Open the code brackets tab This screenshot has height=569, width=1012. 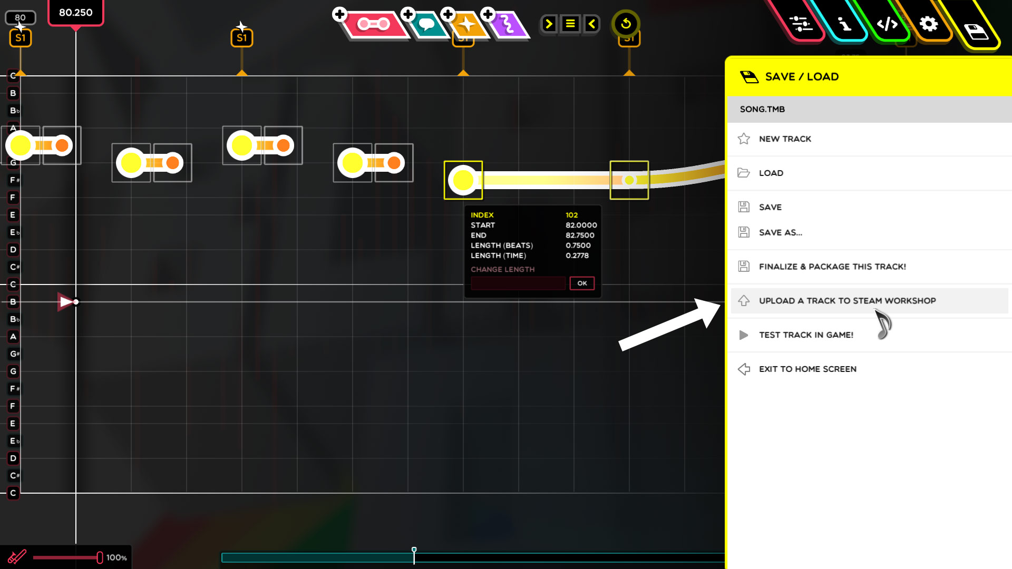click(x=887, y=24)
